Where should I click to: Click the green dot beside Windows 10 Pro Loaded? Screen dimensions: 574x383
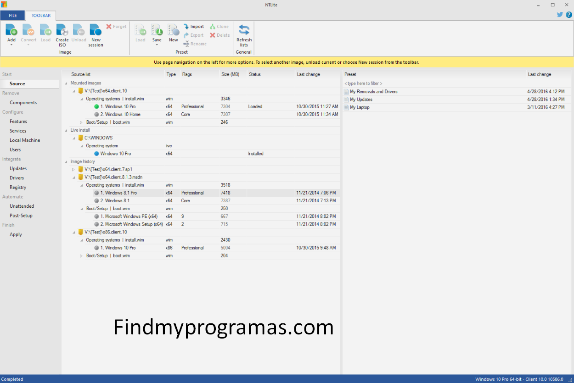click(96, 107)
